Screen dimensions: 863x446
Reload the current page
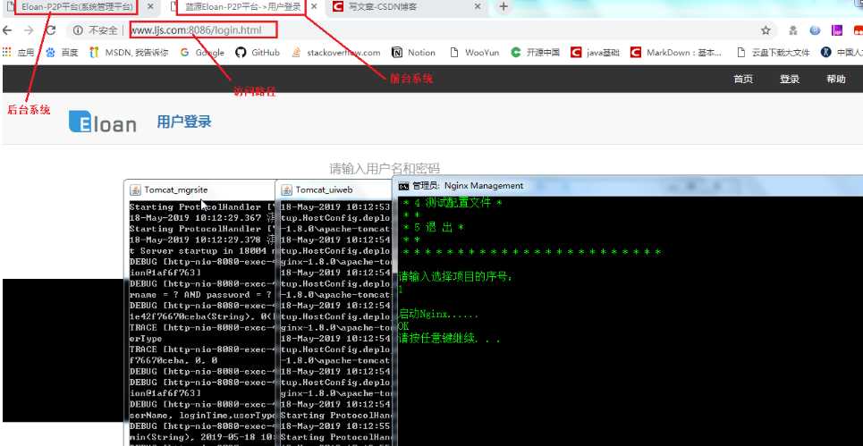click(x=51, y=30)
